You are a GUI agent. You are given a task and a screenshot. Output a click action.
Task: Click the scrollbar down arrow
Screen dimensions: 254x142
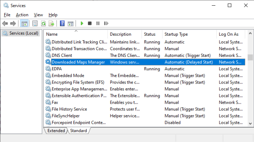coord(250,123)
